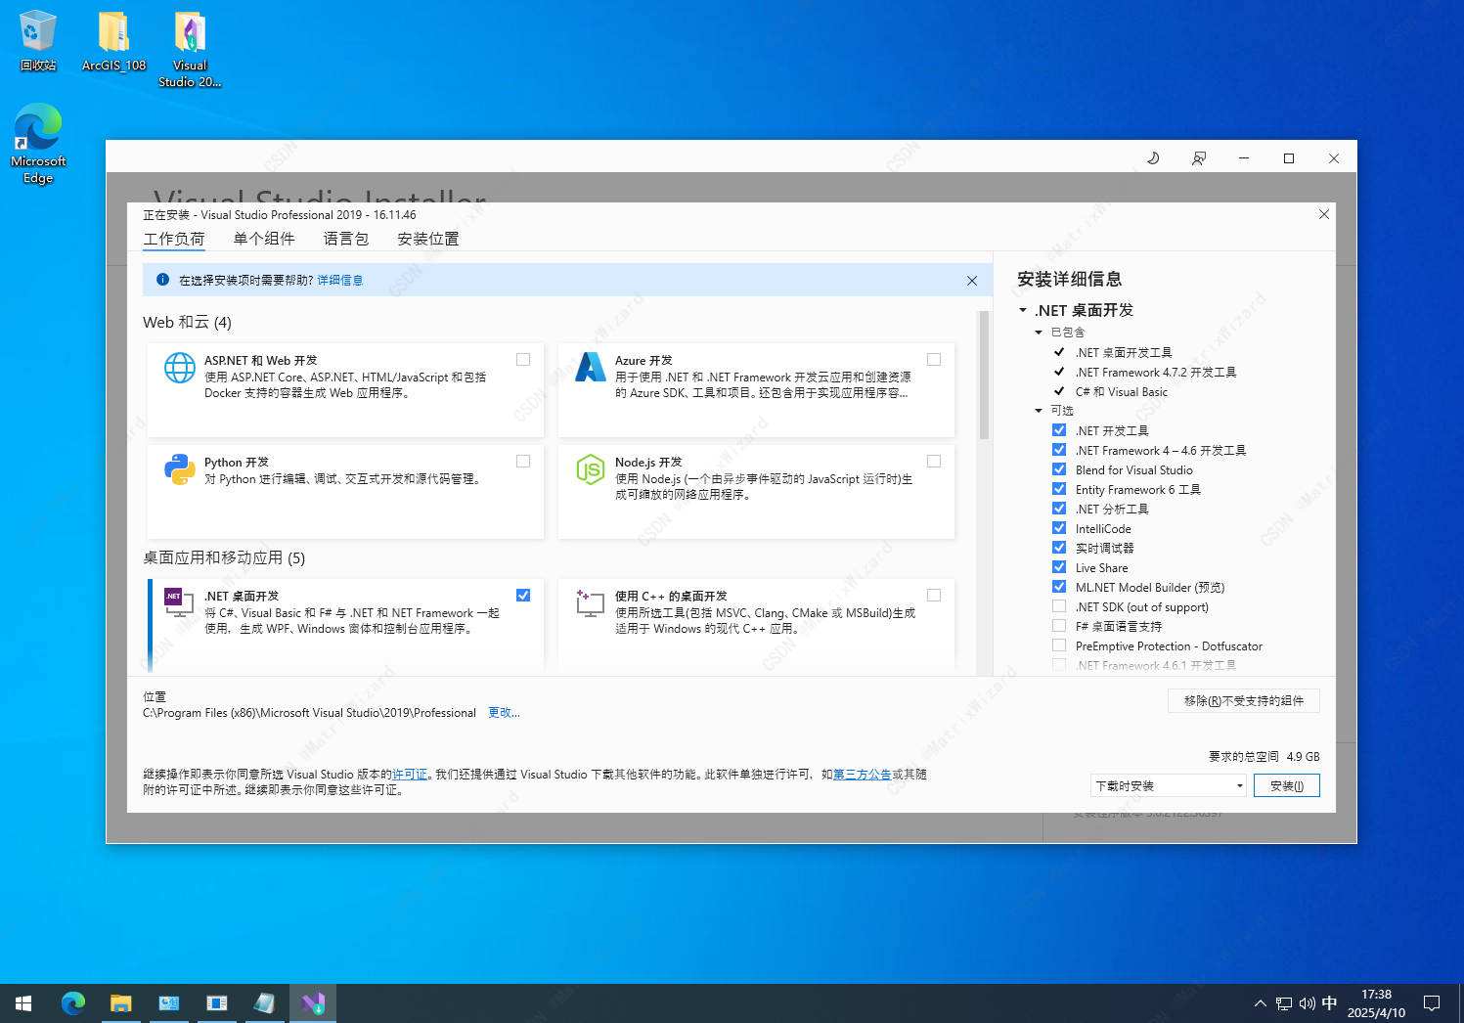Open Microsoft Edge desktop shortcut
This screenshot has height=1023, width=1464.
(x=38, y=144)
